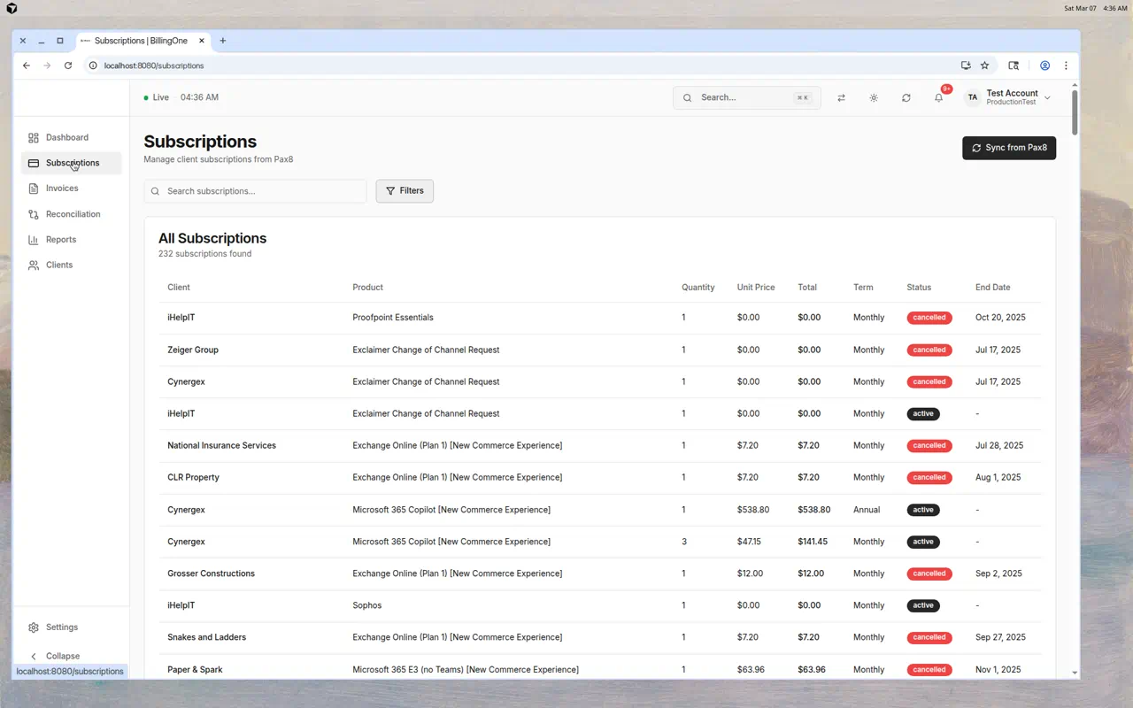Screen dimensions: 1133x708
Task: Open Clients section
Action: point(72,265)
